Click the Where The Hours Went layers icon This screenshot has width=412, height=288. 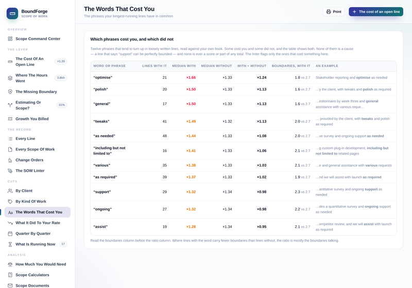[10, 78]
